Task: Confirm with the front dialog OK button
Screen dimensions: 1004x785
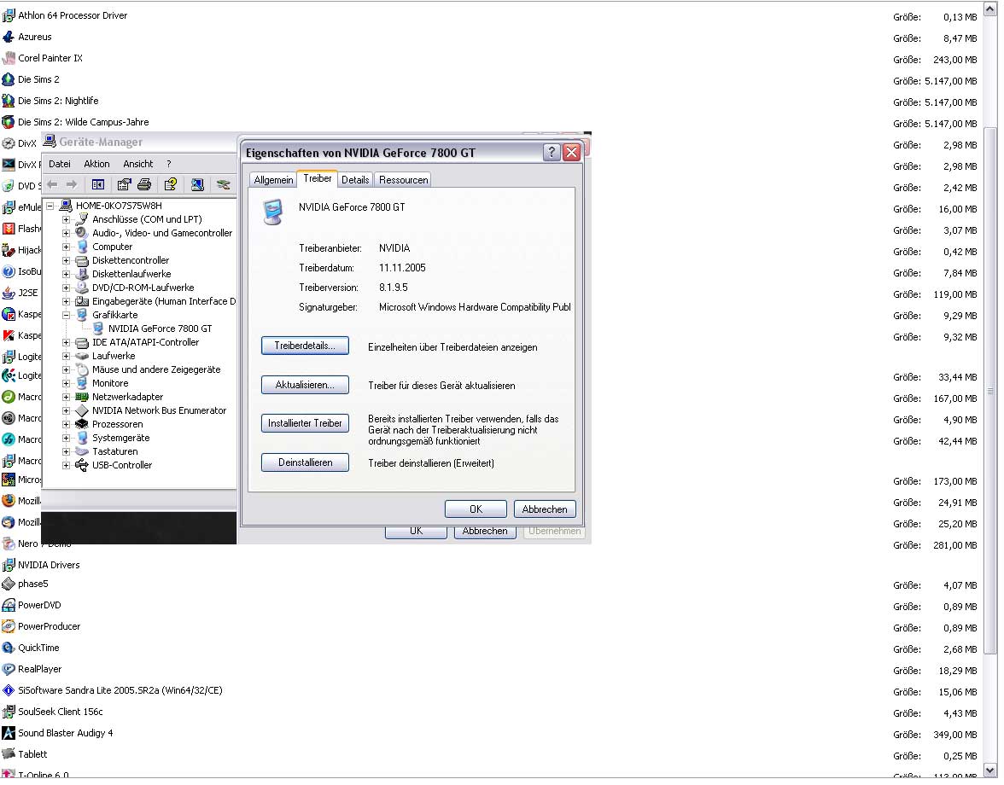Action: point(476,510)
